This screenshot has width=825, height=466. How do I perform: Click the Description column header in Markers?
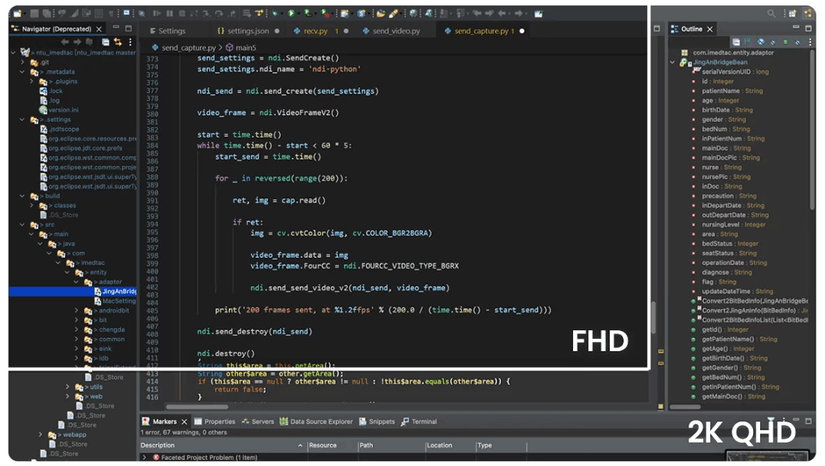point(159,446)
